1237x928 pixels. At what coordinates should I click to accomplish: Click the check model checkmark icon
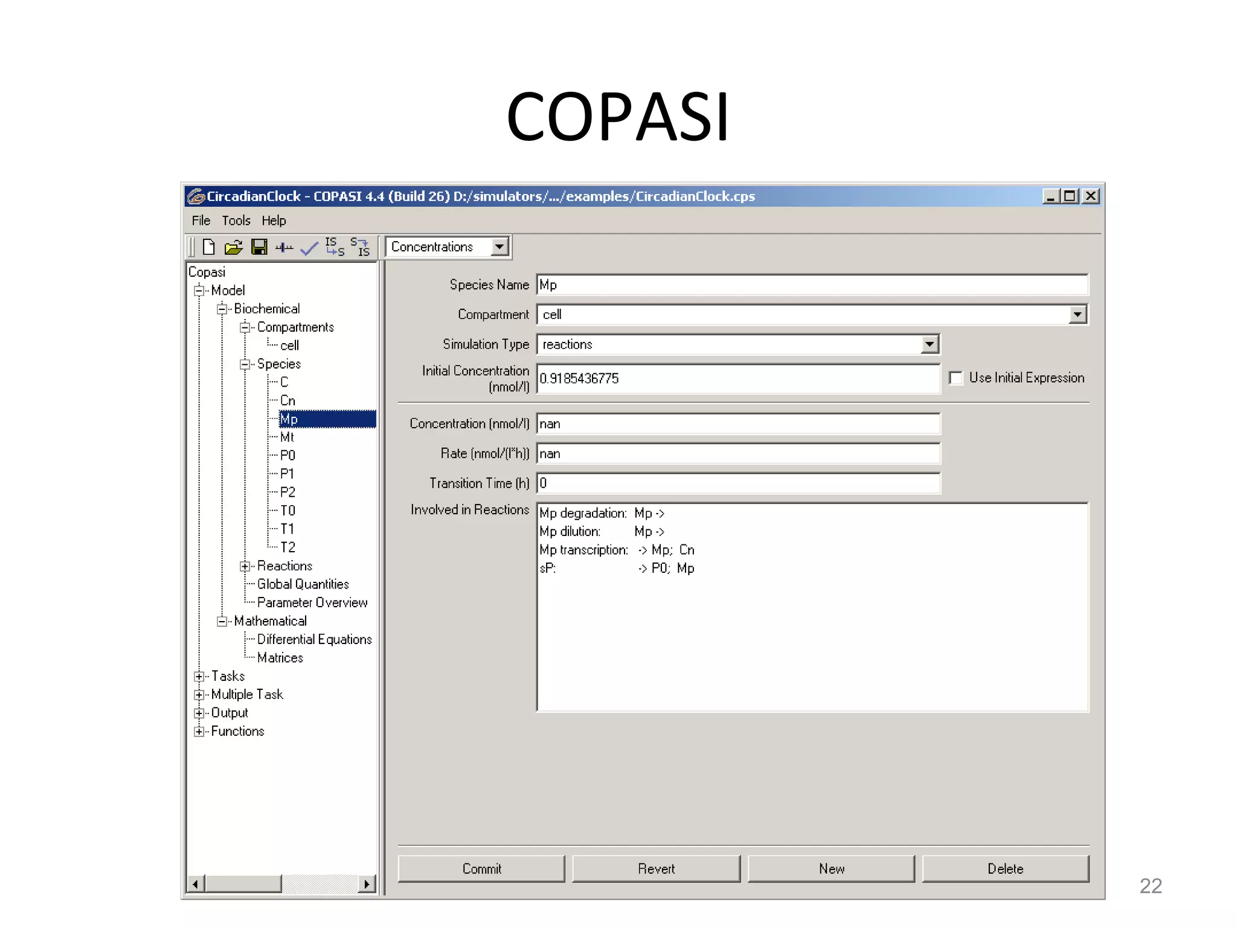click(309, 248)
